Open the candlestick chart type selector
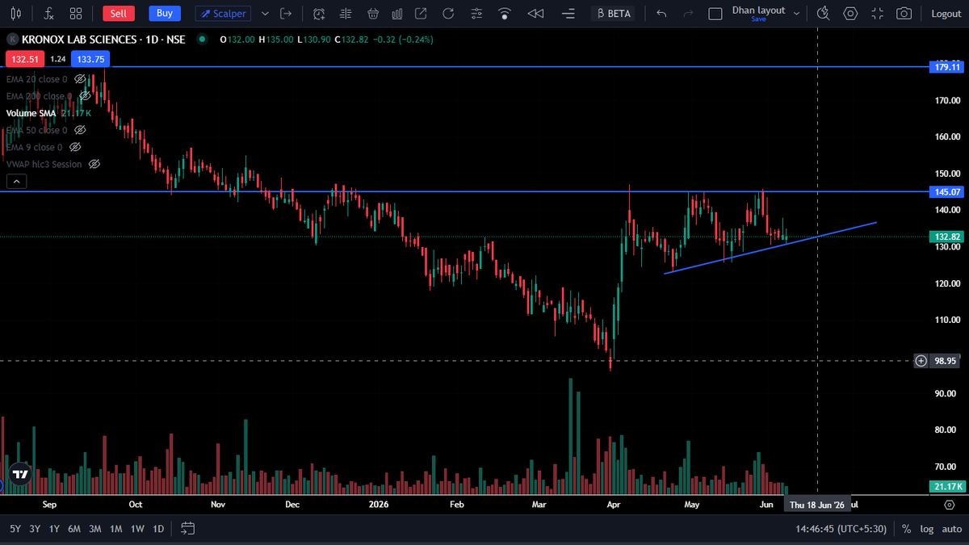The width and height of the screenshot is (969, 545). pos(17,14)
